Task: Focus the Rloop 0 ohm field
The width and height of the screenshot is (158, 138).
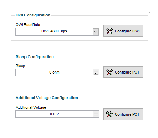Action: pyautogui.click(x=57, y=72)
